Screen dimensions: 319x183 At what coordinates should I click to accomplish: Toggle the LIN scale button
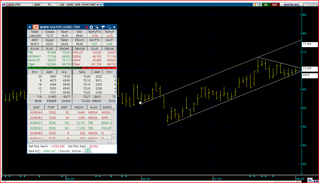[x=62, y=5]
